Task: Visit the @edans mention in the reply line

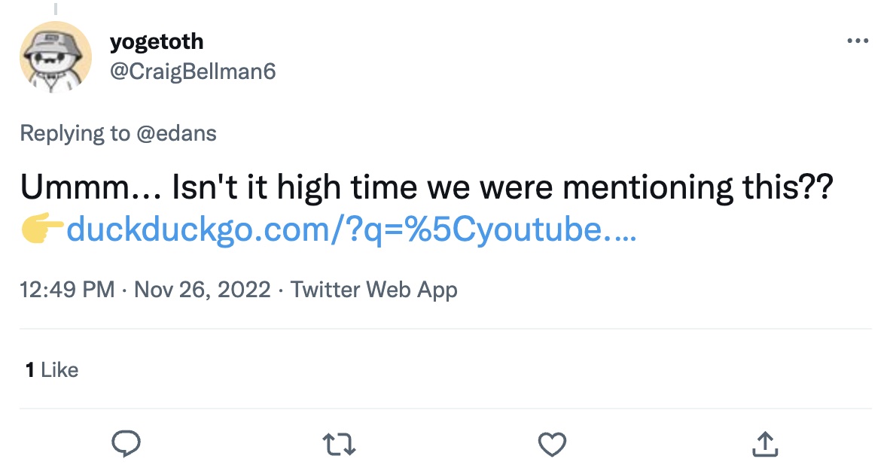Action: point(175,133)
